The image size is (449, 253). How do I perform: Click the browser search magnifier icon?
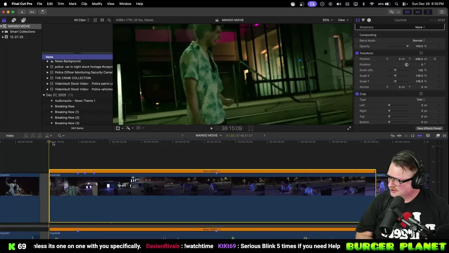[109, 20]
